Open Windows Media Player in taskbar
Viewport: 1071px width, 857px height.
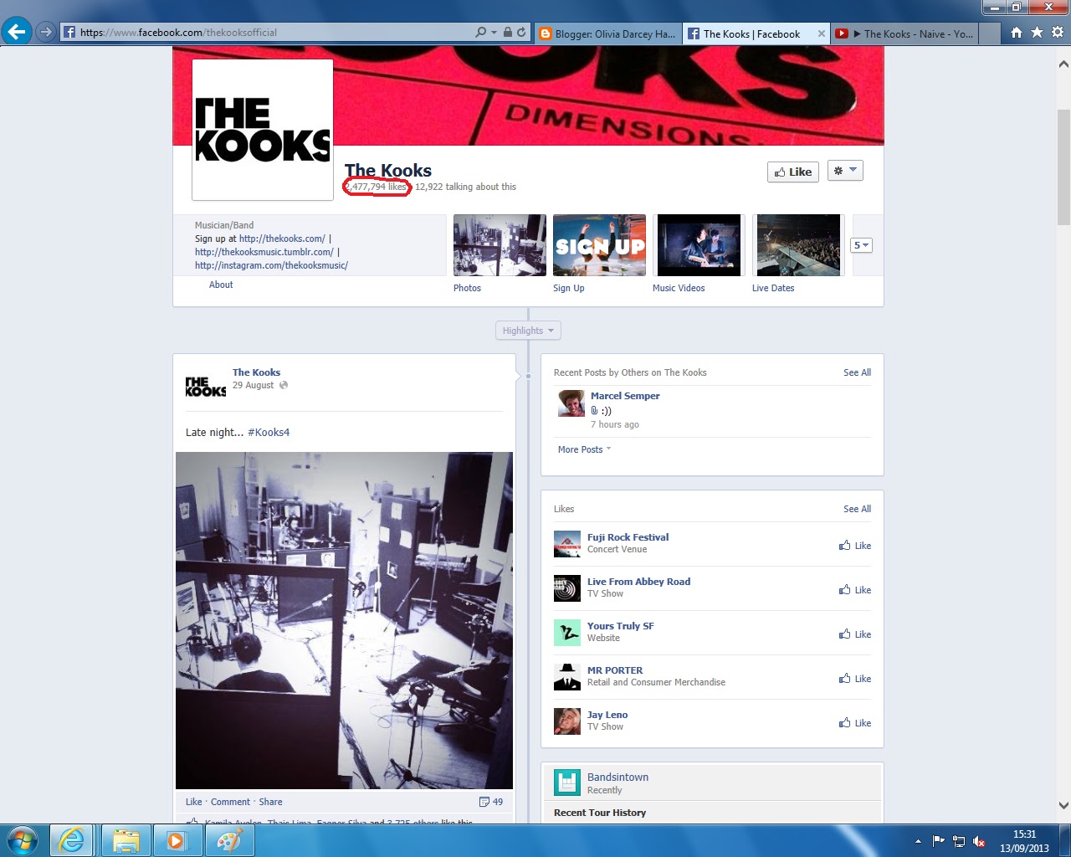(177, 840)
